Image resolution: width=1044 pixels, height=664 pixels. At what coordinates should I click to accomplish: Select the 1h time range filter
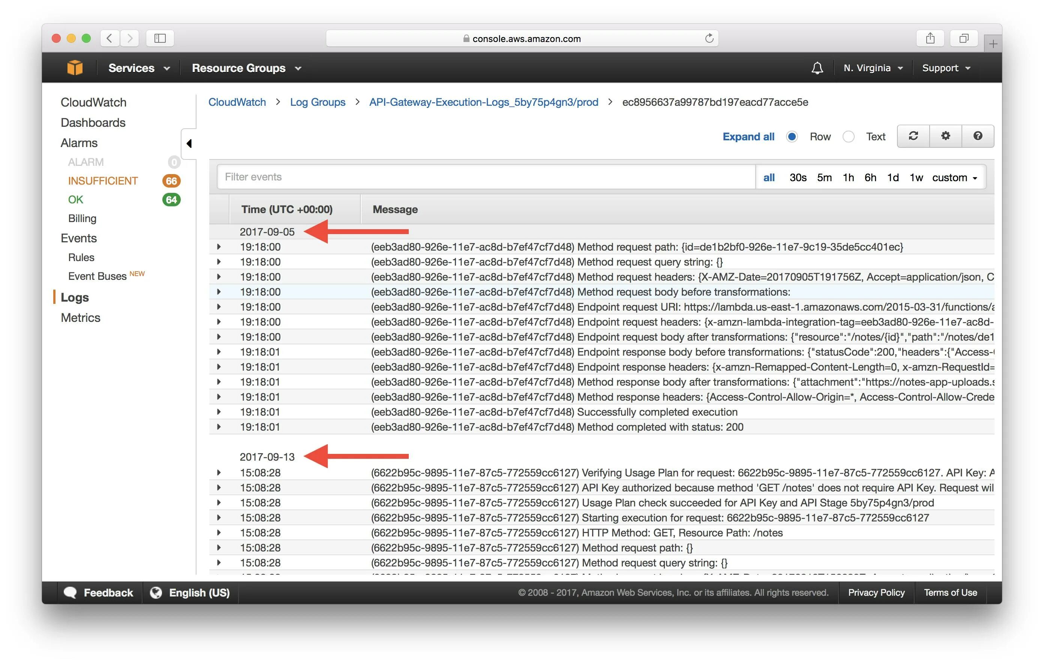click(848, 177)
